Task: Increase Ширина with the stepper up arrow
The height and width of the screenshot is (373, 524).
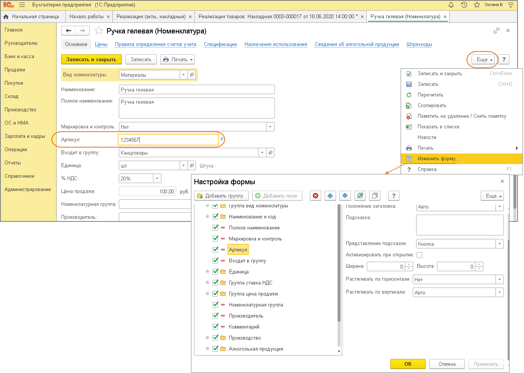Action: click(x=409, y=264)
